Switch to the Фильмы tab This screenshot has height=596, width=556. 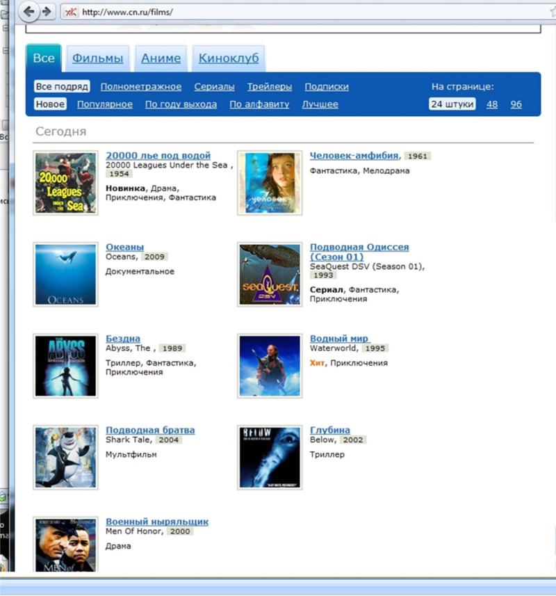pos(97,58)
